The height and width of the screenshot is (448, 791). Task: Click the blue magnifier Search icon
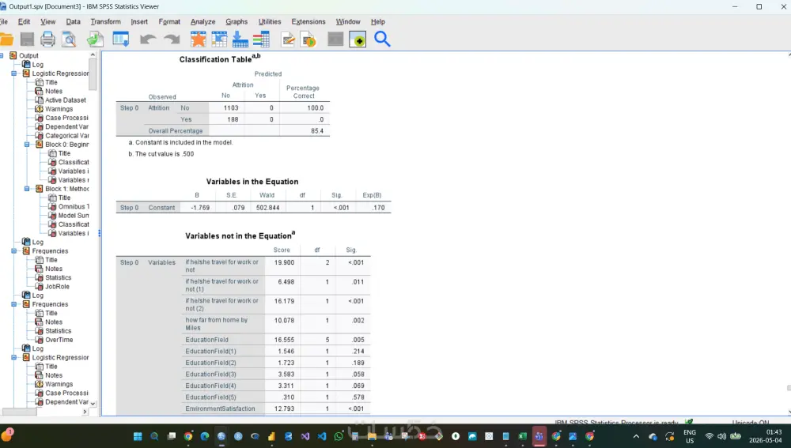pyautogui.click(x=382, y=40)
